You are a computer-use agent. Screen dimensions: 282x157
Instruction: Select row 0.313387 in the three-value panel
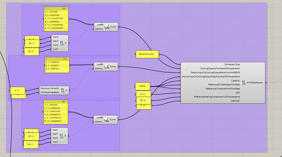[x=57, y=66]
